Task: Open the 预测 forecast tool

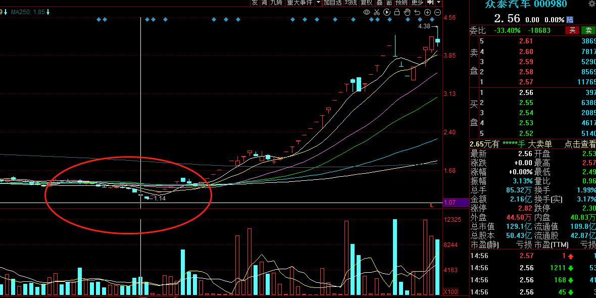Action: click(401, 3)
